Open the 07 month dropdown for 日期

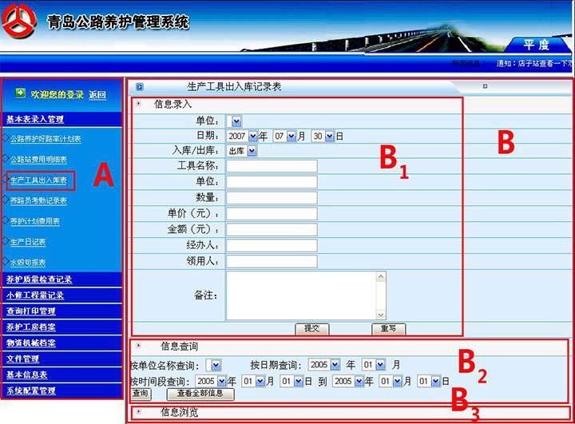[284, 136]
